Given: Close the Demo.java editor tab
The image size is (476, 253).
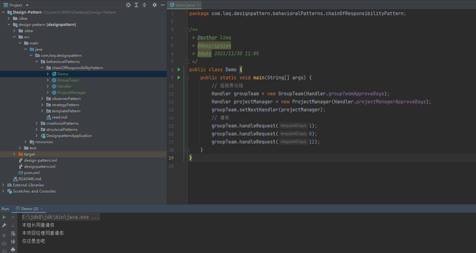Looking at the screenshot, I should point(198,5).
